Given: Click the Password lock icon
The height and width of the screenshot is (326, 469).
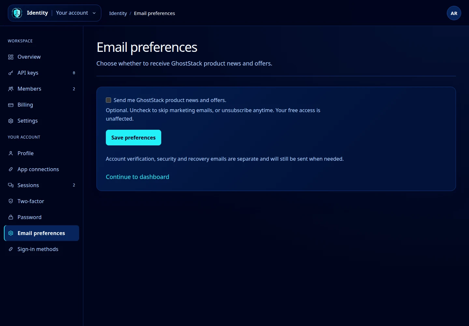Looking at the screenshot, I should coord(11,217).
